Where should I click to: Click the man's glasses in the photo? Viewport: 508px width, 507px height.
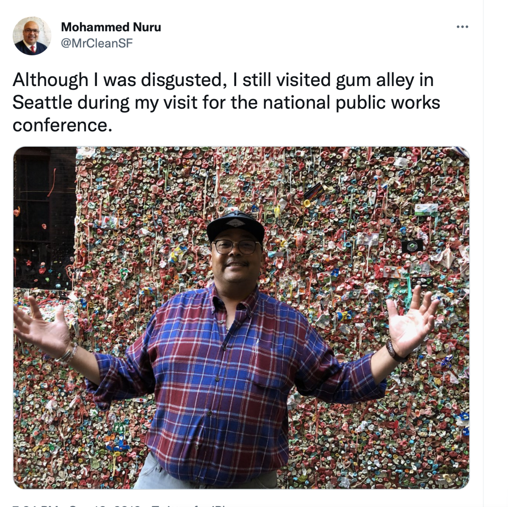[x=236, y=246]
